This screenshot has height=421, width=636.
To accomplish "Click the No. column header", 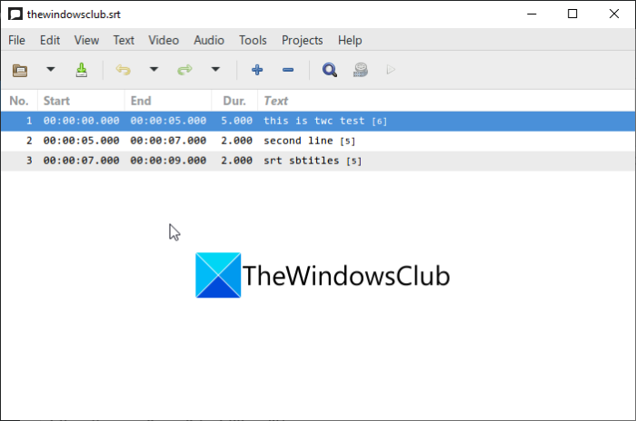I will 19,101.
